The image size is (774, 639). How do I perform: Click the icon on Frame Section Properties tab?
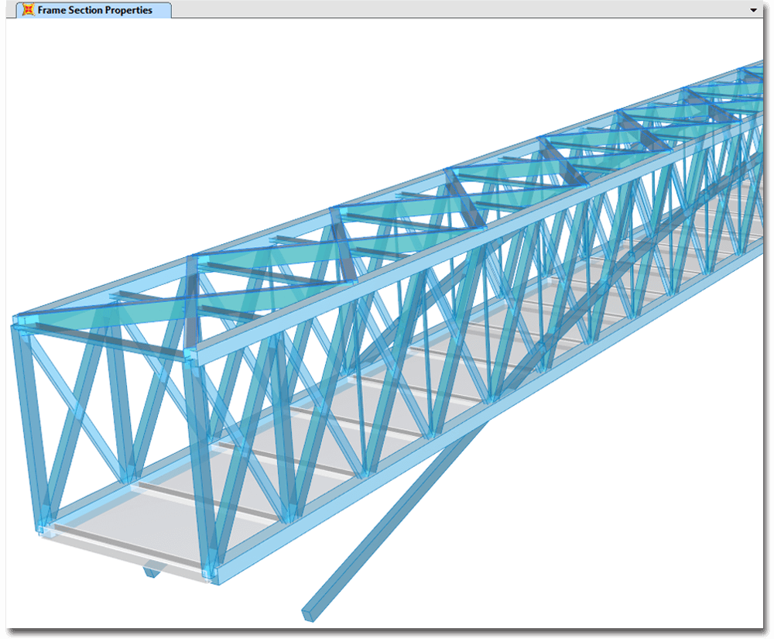coord(29,10)
